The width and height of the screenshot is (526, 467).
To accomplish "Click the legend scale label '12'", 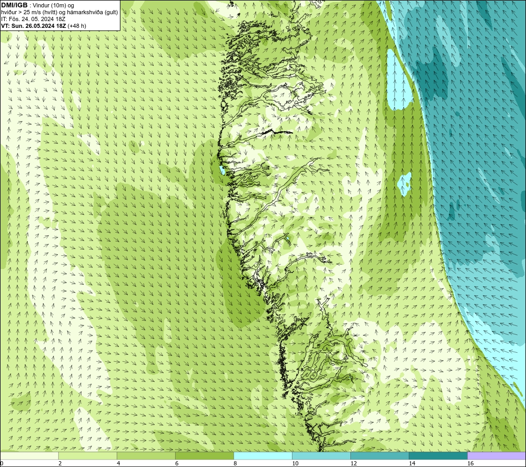I will (x=353, y=464).
